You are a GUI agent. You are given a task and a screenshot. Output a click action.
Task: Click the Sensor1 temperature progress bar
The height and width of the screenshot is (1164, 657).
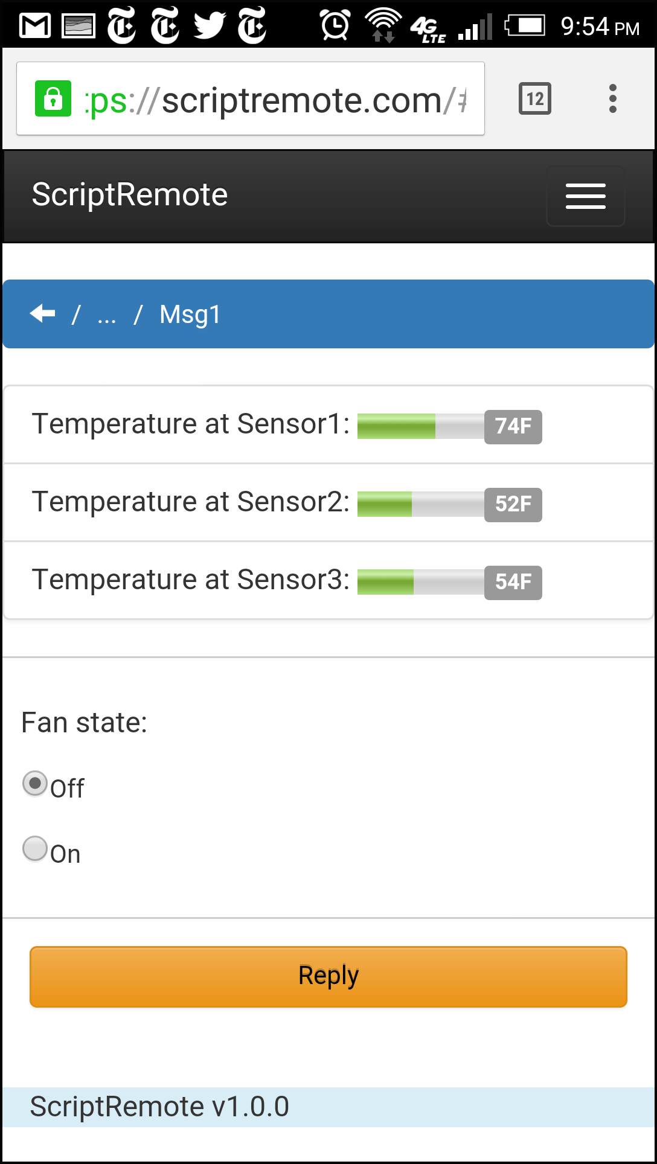tap(421, 426)
